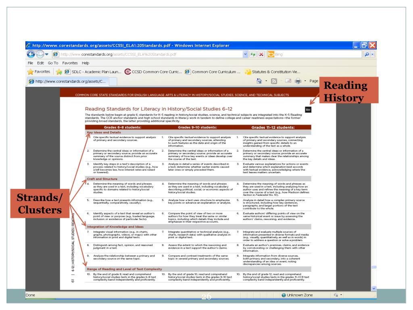
Task: Open the File menu
Action: coord(30,63)
